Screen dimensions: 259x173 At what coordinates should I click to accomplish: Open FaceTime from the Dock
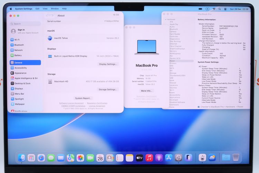pos(90,158)
